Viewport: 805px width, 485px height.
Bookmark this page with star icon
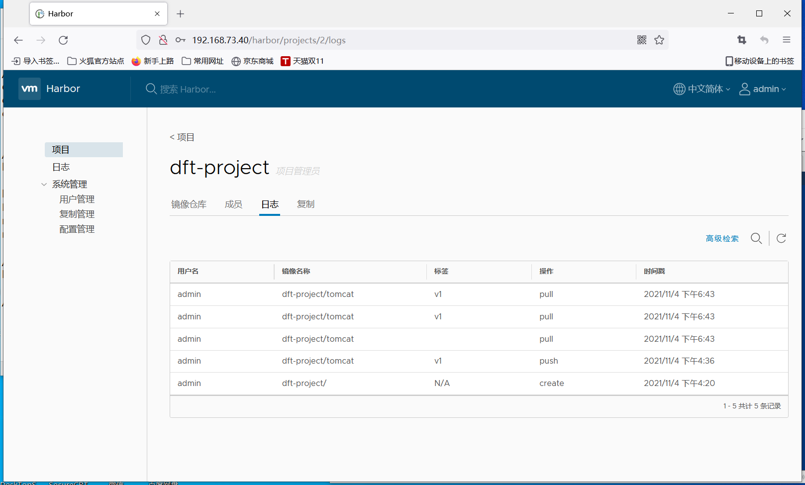(x=659, y=40)
